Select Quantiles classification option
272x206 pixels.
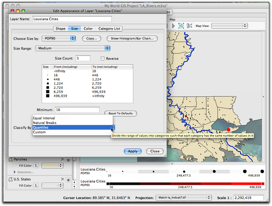(x=73, y=127)
